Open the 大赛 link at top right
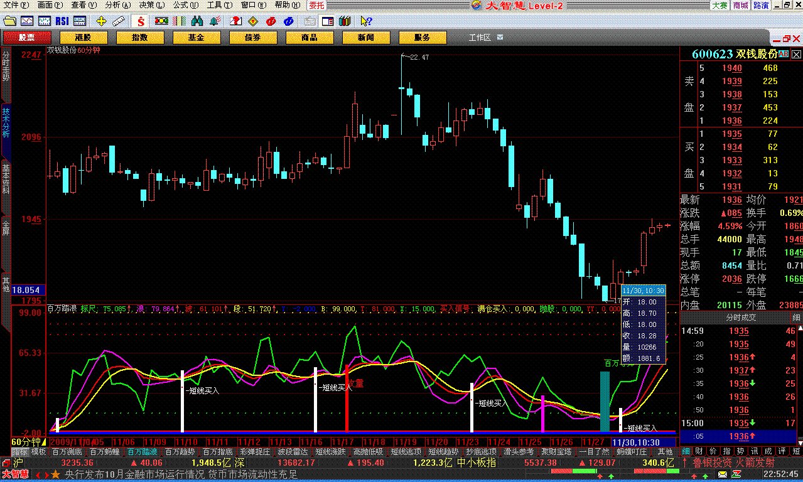803x482 pixels. point(720,5)
